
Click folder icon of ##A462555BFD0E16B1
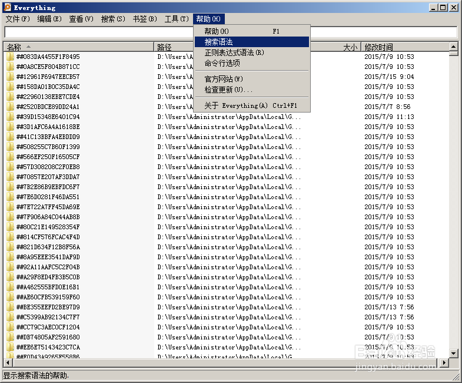point(10,288)
